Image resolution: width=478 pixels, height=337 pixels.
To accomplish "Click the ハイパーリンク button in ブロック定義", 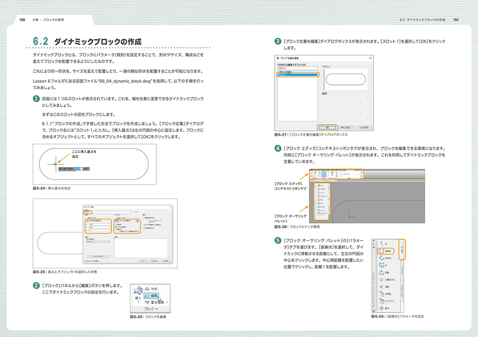I will 98,256.
